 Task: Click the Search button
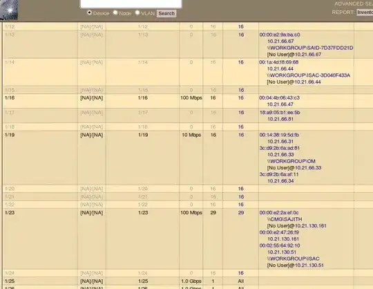[166, 13]
